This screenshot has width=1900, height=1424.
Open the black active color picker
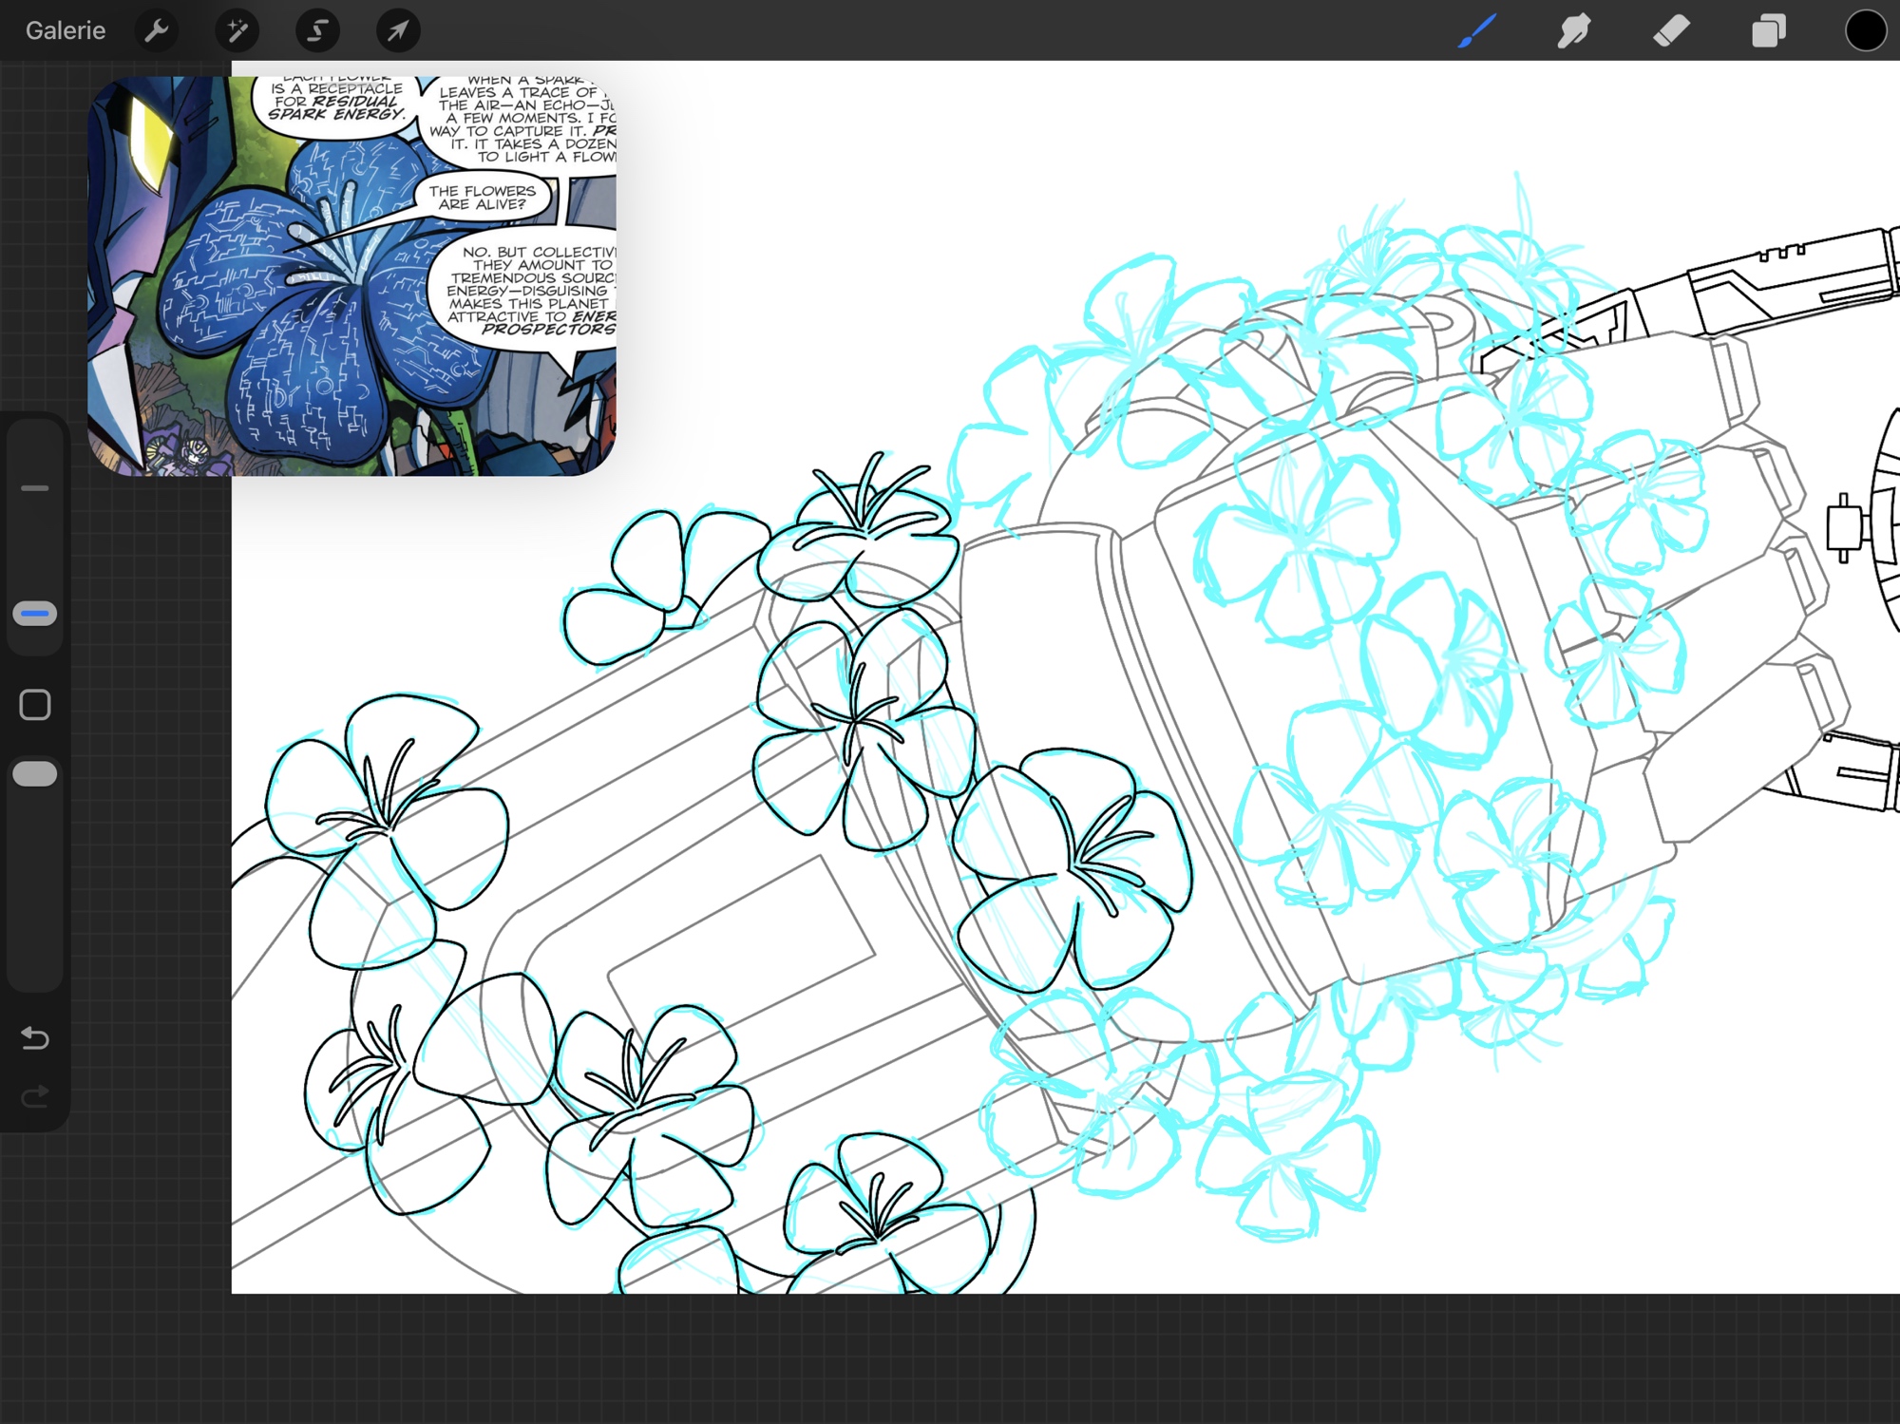click(x=1865, y=30)
